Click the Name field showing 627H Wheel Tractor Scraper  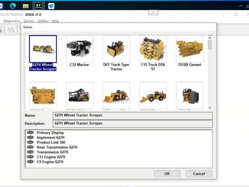pyautogui.click(x=133, y=116)
